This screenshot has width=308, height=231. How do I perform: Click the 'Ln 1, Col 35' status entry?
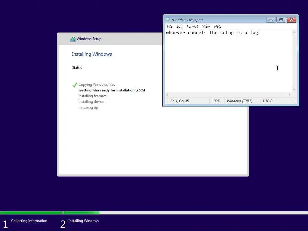tap(180, 101)
